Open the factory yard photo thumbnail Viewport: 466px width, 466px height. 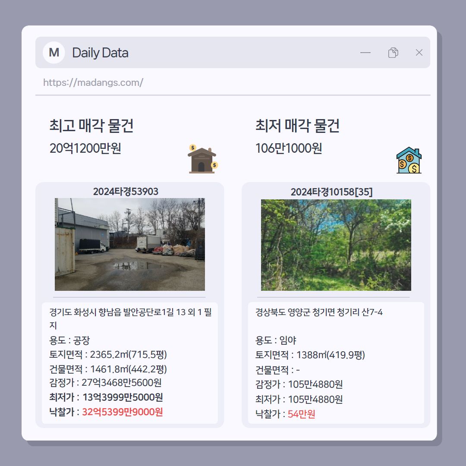tap(129, 244)
